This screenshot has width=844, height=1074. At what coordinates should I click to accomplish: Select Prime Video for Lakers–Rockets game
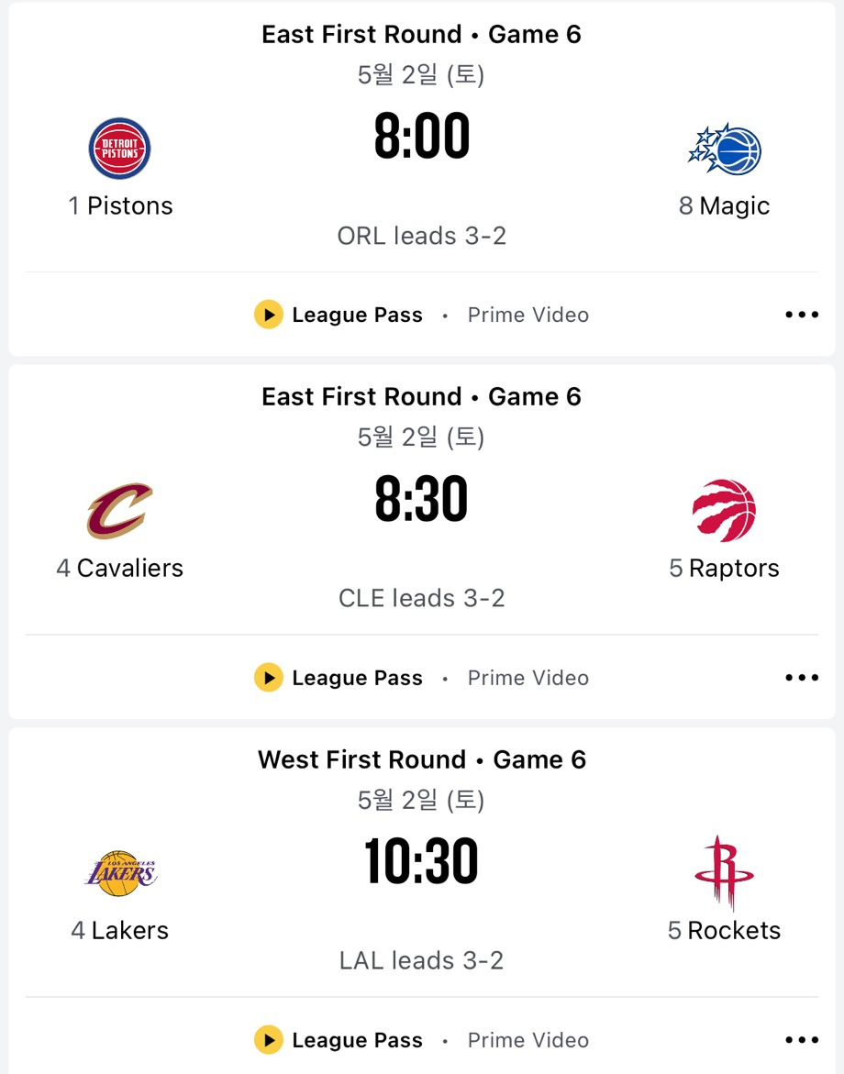pyautogui.click(x=528, y=1040)
